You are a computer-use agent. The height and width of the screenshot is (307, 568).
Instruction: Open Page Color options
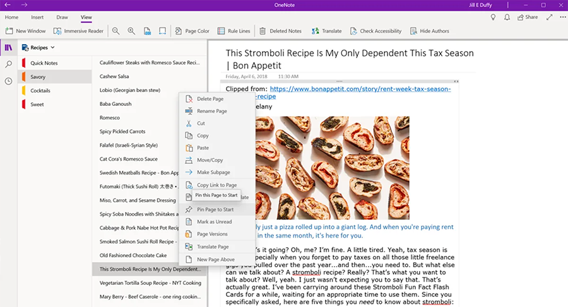[x=192, y=31]
